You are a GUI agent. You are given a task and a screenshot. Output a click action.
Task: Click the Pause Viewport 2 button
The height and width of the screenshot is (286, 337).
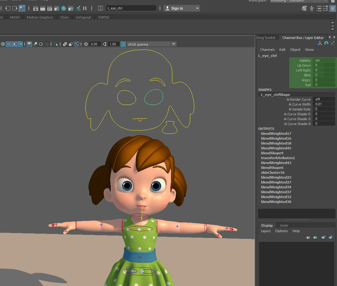coord(85,8)
